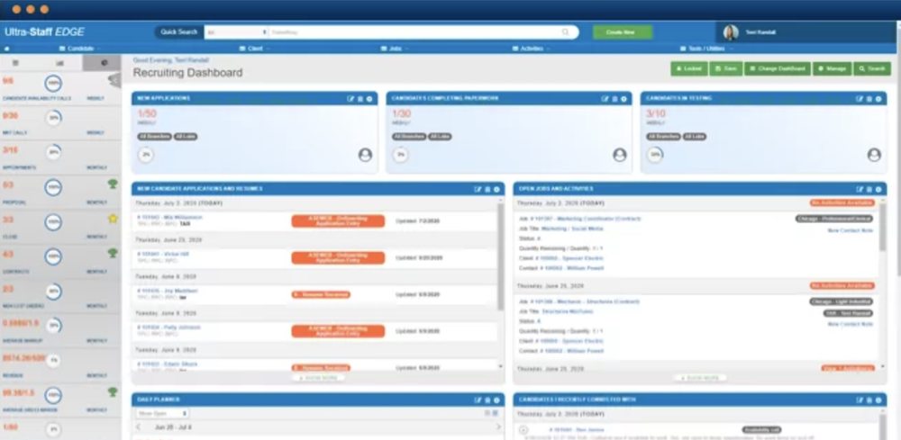The width and height of the screenshot is (901, 440).
Task: Open the Client menu
Action: click(x=255, y=49)
